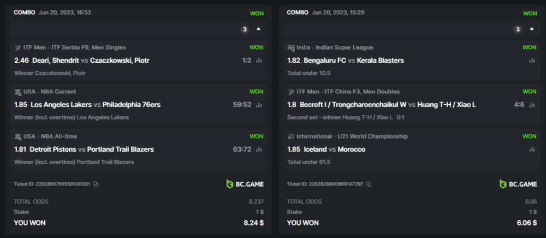Click BC.GAME logo on right ticket
Image resolution: width=546 pixels, height=238 pixels.
click(x=518, y=184)
